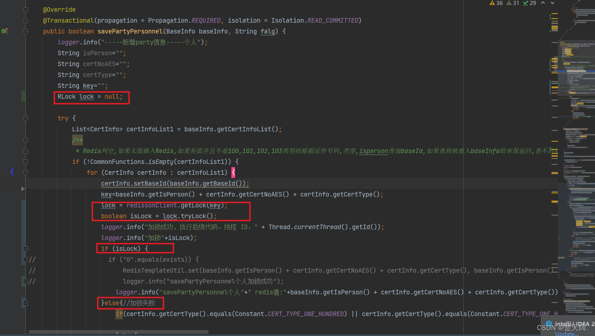Click the "savePartyPersonnel" method name in the signature
Image resolution: width=595 pixels, height=336 pixels.
pyautogui.click(x=130, y=31)
